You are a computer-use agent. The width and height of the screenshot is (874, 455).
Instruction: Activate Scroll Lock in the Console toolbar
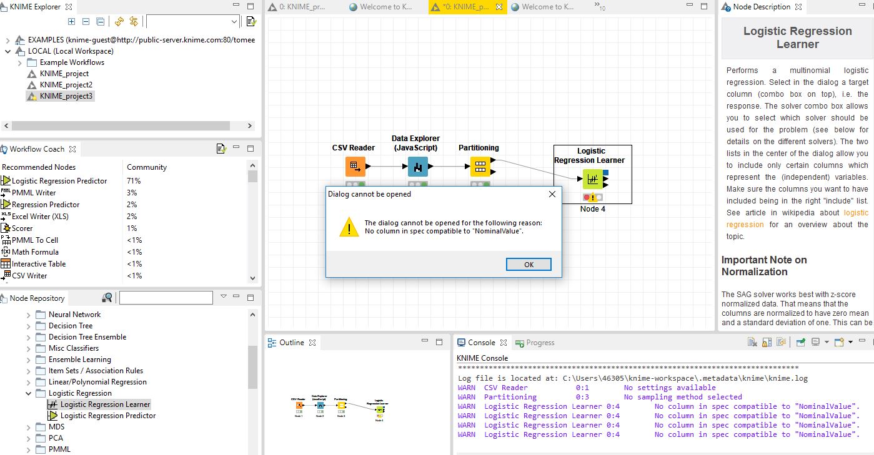coord(767,342)
